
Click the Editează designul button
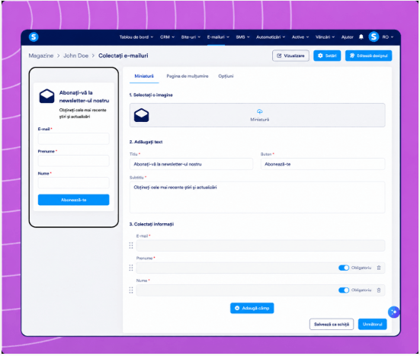click(369, 56)
